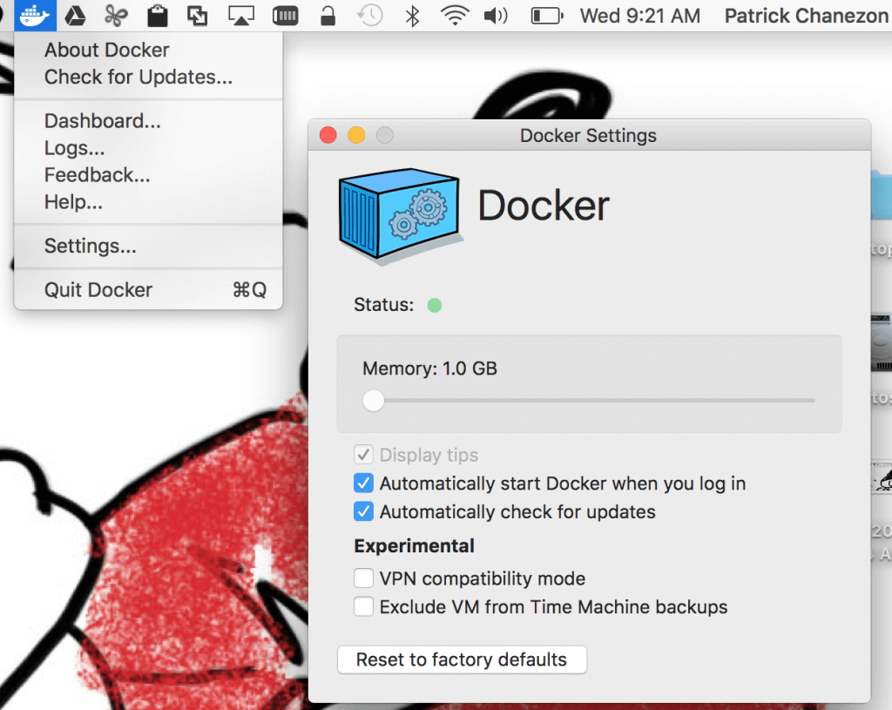The image size is (892, 710).
Task: Click the Status: label
Action: (384, 305)
